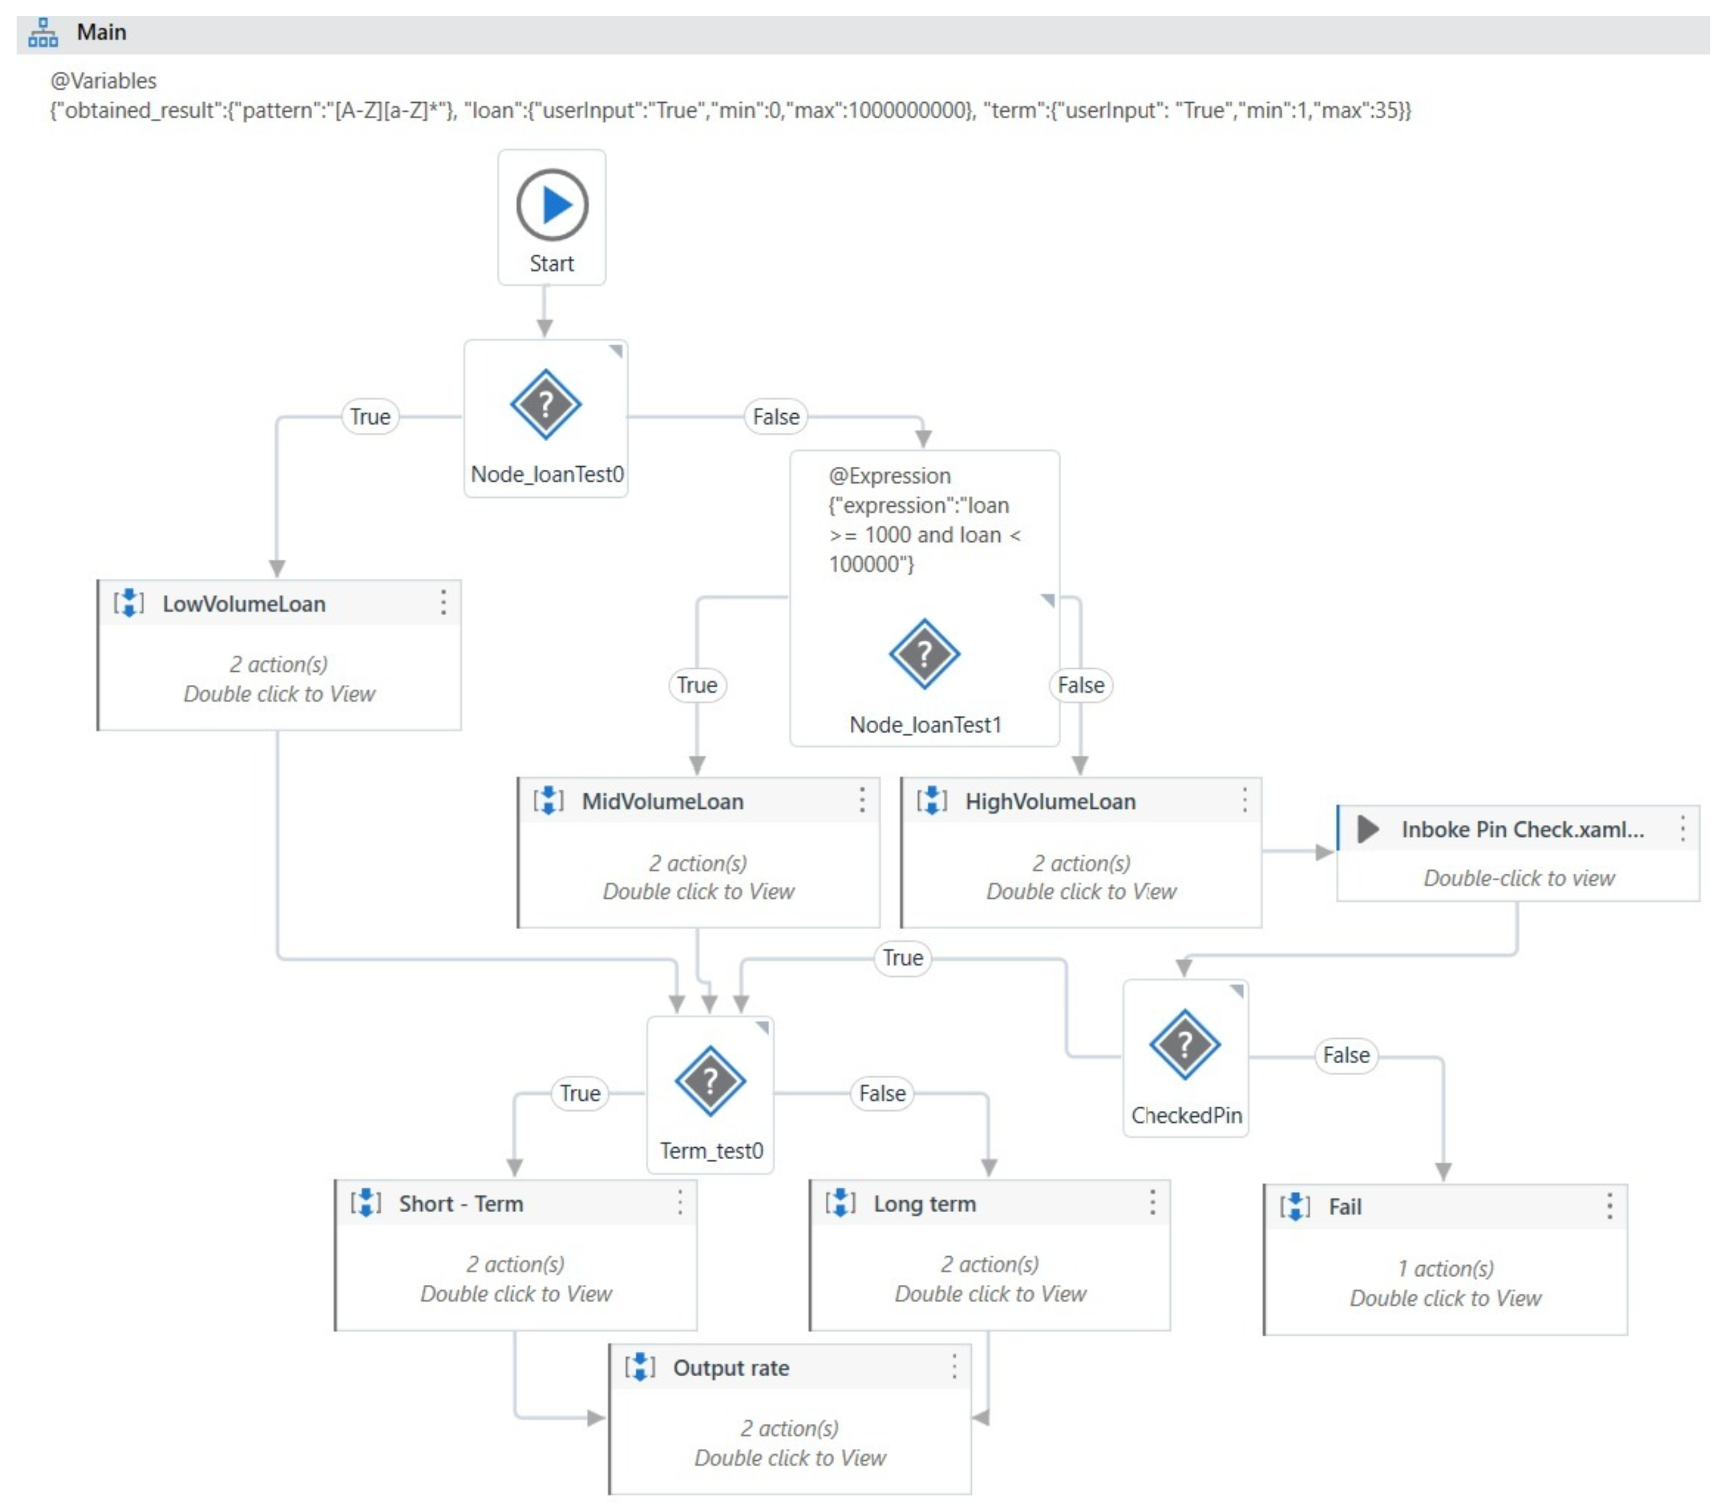Click the Term_test0 decision diamond icon
Viewport: 1715px width, 1506px height.
710,1082
